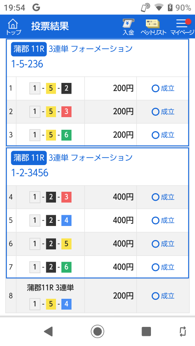
Task: Open the マイページ hamburger menu
Action: (182, 27)
